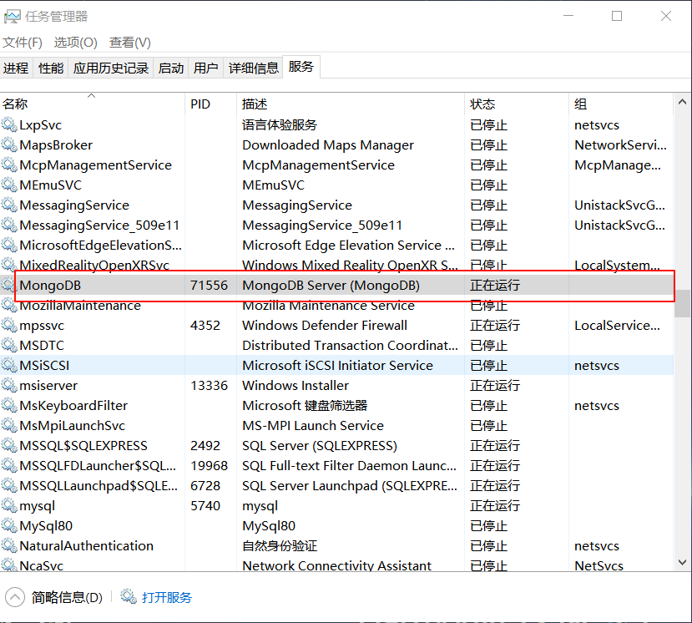Sort services by 名称 column header
The height and width of the screenshot is (623, 692).
tap(92, 104)
